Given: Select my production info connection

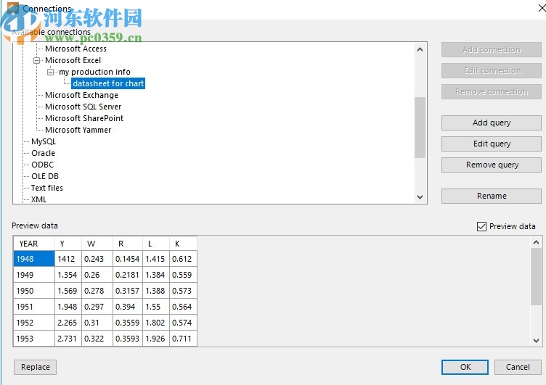Looking at the screenshot, I should 94,72.
